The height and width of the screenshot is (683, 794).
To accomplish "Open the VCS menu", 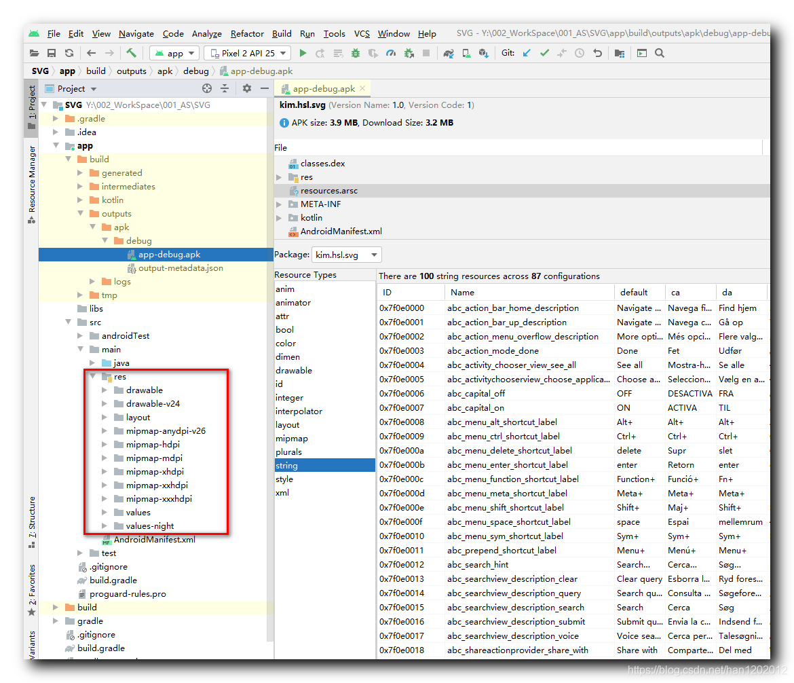I will 362,34.
